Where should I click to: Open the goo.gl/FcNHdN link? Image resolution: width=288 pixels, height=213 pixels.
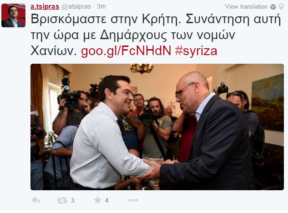126,51
